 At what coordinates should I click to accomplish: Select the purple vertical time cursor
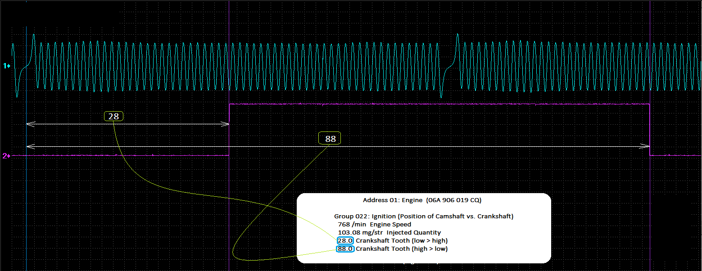point(229,135)
